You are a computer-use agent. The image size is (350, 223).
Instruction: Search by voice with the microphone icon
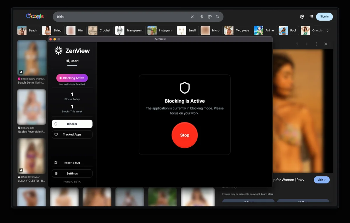(202, 17)
